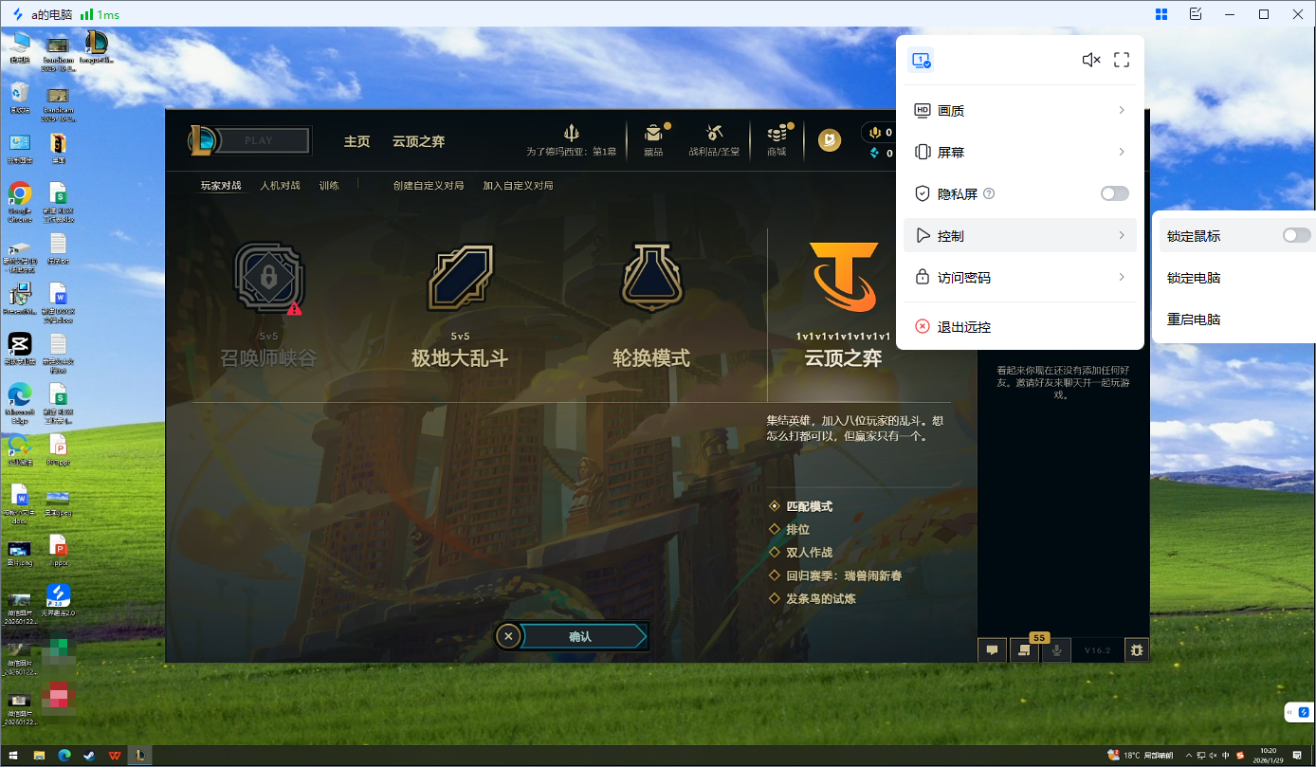Mute remote audio with speaker icon

1091,59
